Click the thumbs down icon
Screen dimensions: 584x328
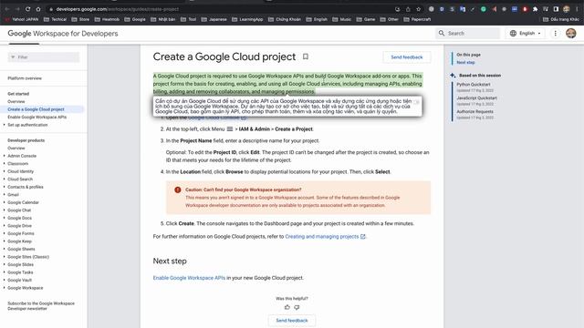tap(297, 307)
